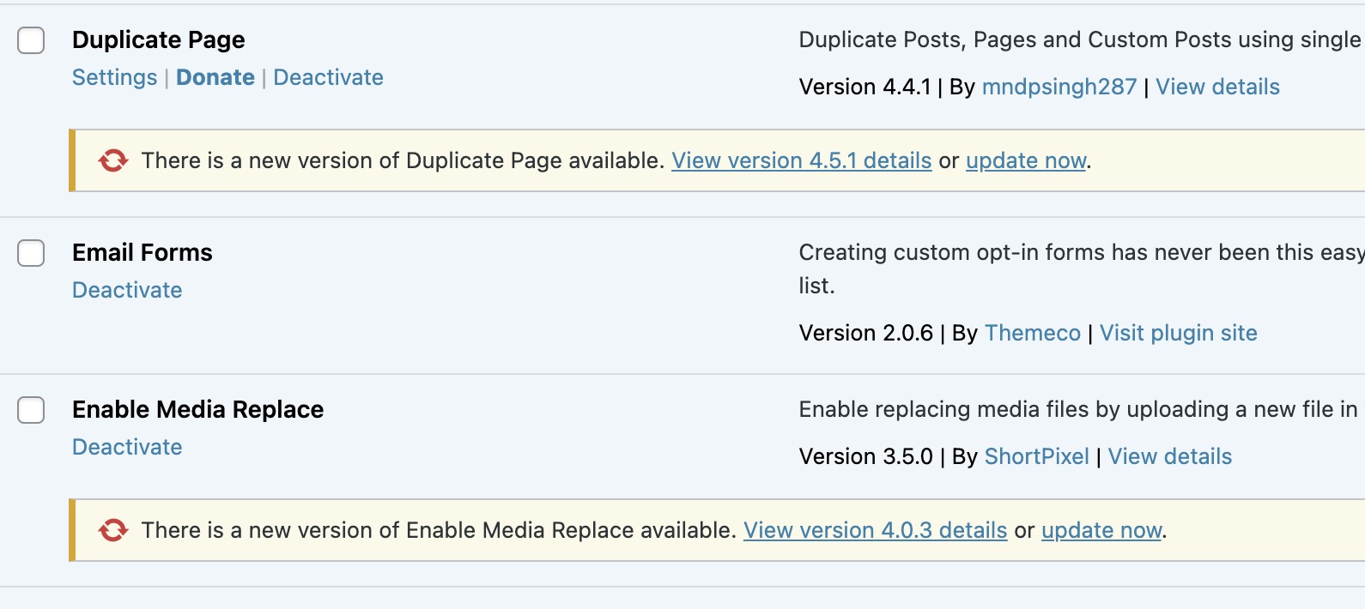Deactivate the Email Forms plugin
The height and width of the screenshot is (609, 1365).
tap(127, 290)
